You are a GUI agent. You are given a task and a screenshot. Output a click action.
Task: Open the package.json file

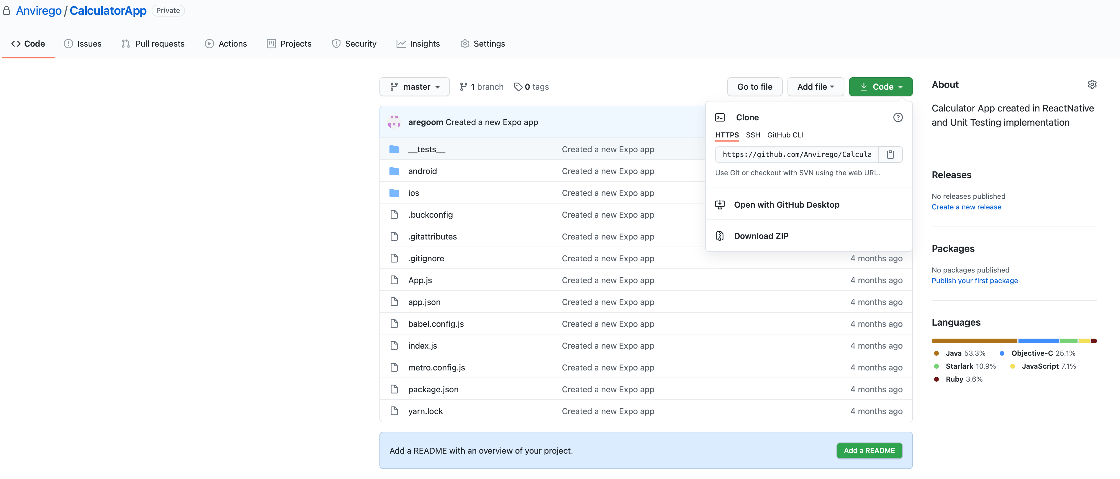[x=433, y=389]
